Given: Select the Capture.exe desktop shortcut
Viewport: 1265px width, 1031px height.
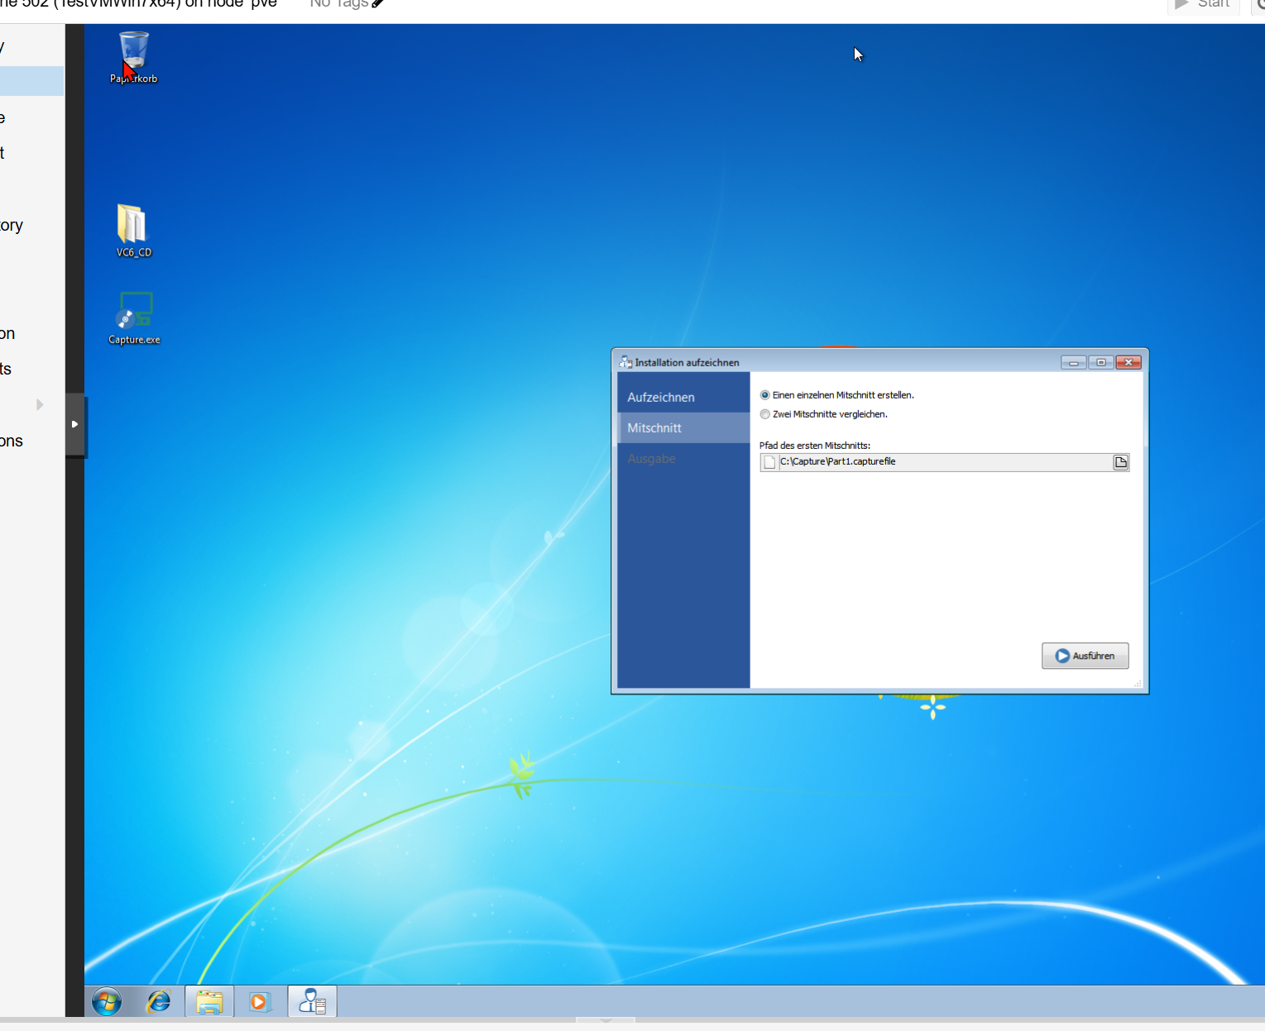Looking at the screenshot, I should 134,318.
